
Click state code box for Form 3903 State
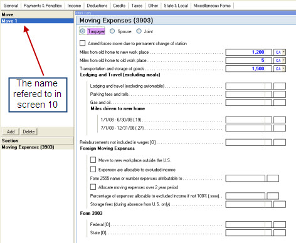tap(280, 233)
